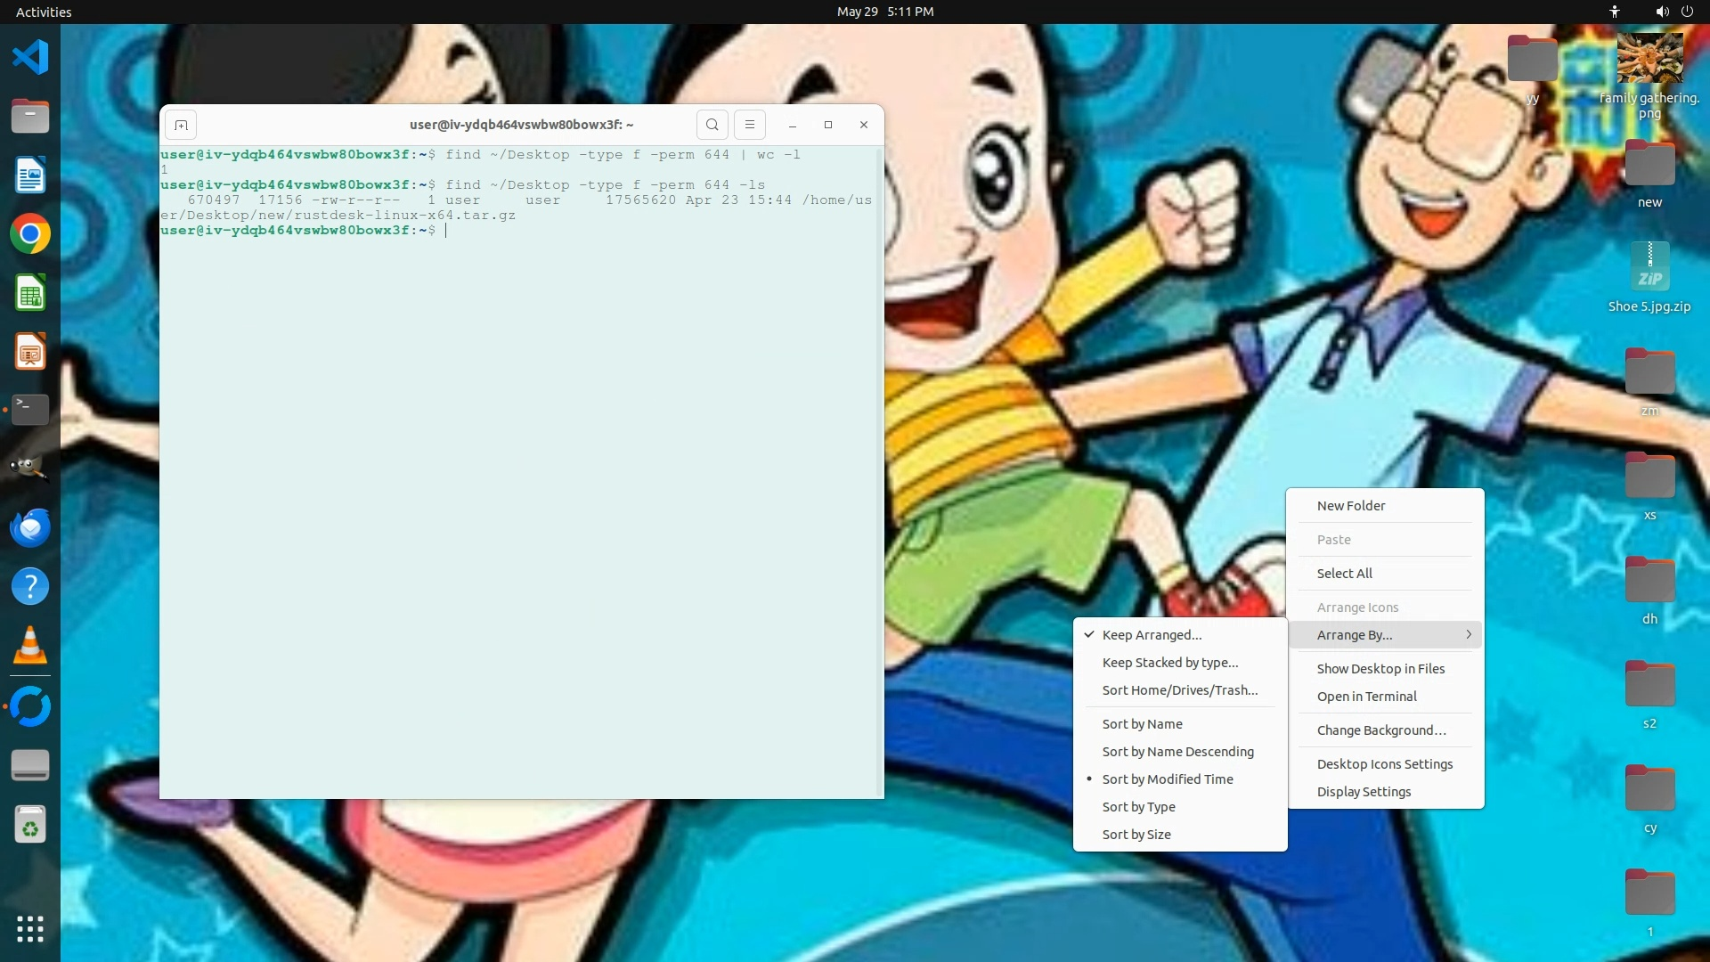Viewport: 1710px width, 962px height.
Task: Open LibreOffice Calc from dock
Action: [30, 293]
